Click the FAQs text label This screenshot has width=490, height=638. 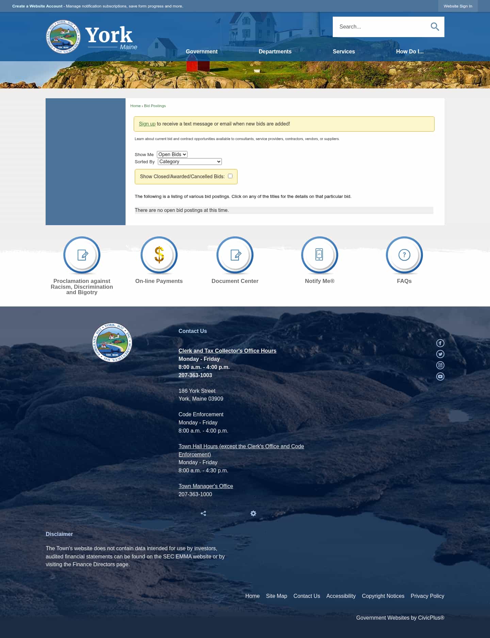pyautogui.click(x=404, y=281)
